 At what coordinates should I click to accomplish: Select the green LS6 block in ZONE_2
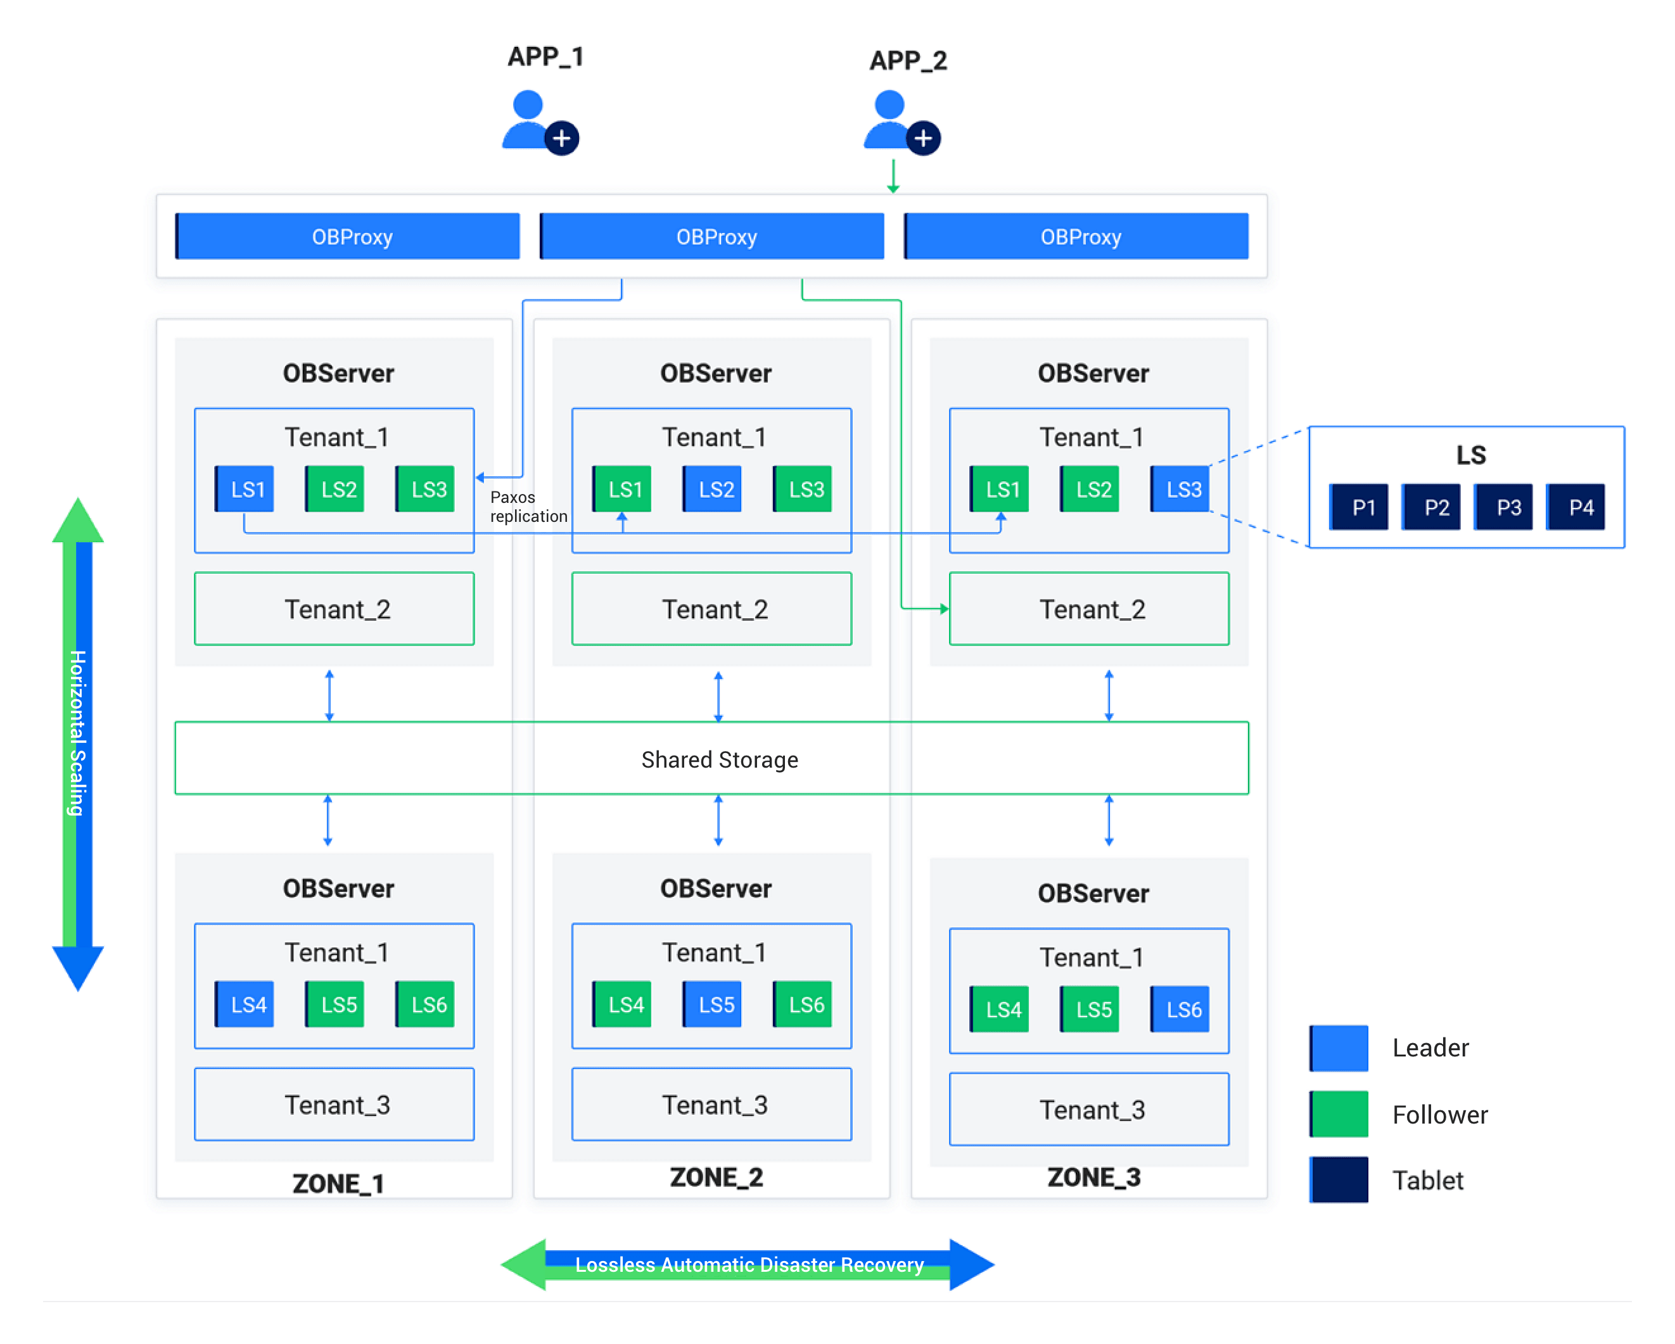coord(803,1004)
